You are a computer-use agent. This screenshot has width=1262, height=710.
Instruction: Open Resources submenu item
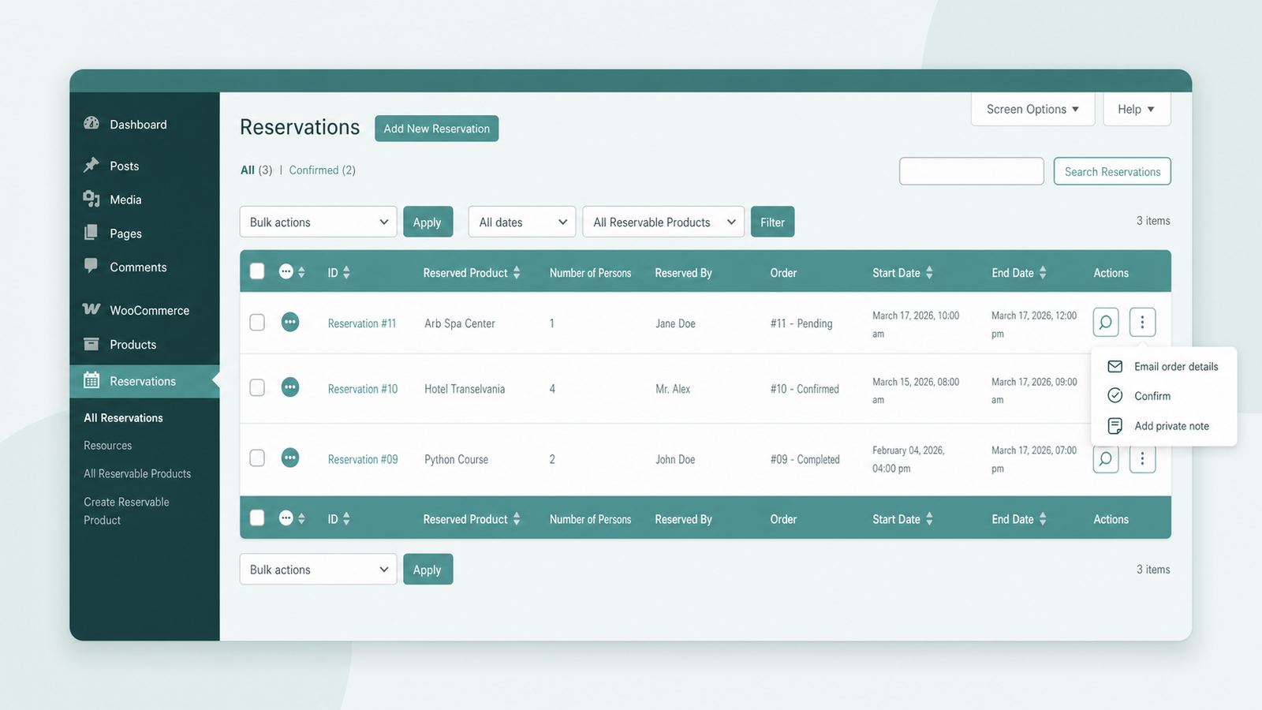(107, 445)
